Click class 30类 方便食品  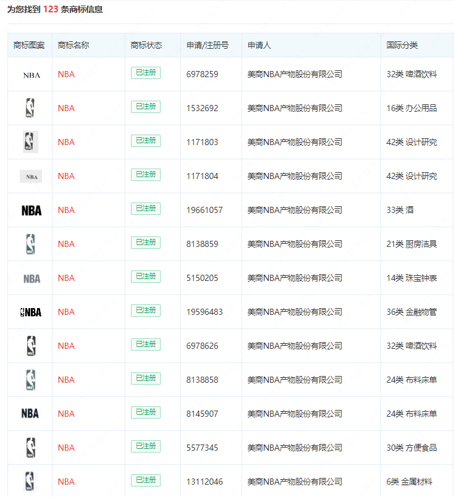pos(411,448)
